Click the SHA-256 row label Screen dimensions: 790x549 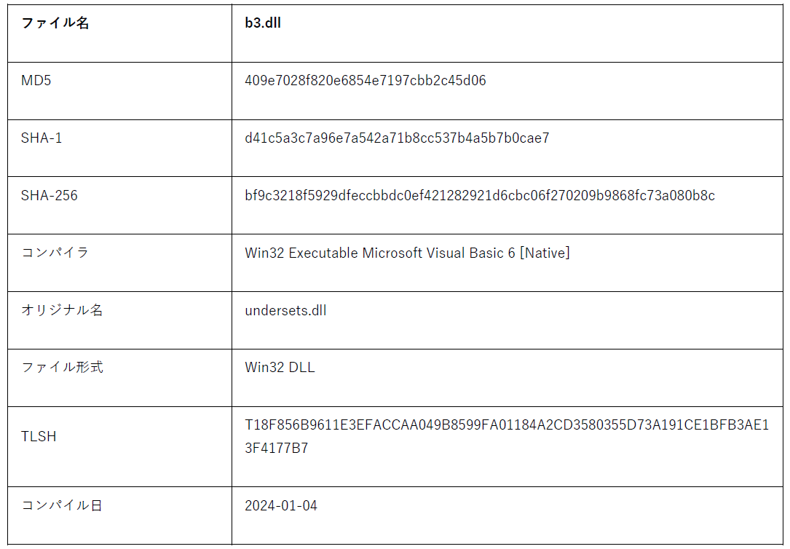[50, 195]
